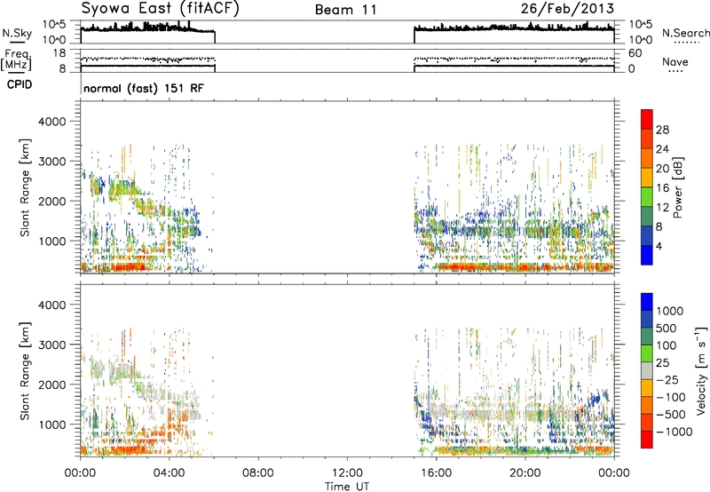Click the '04:00' time tick label
Image resolution: width=710 pixels, height=492 pixels.
coord(170,473)
